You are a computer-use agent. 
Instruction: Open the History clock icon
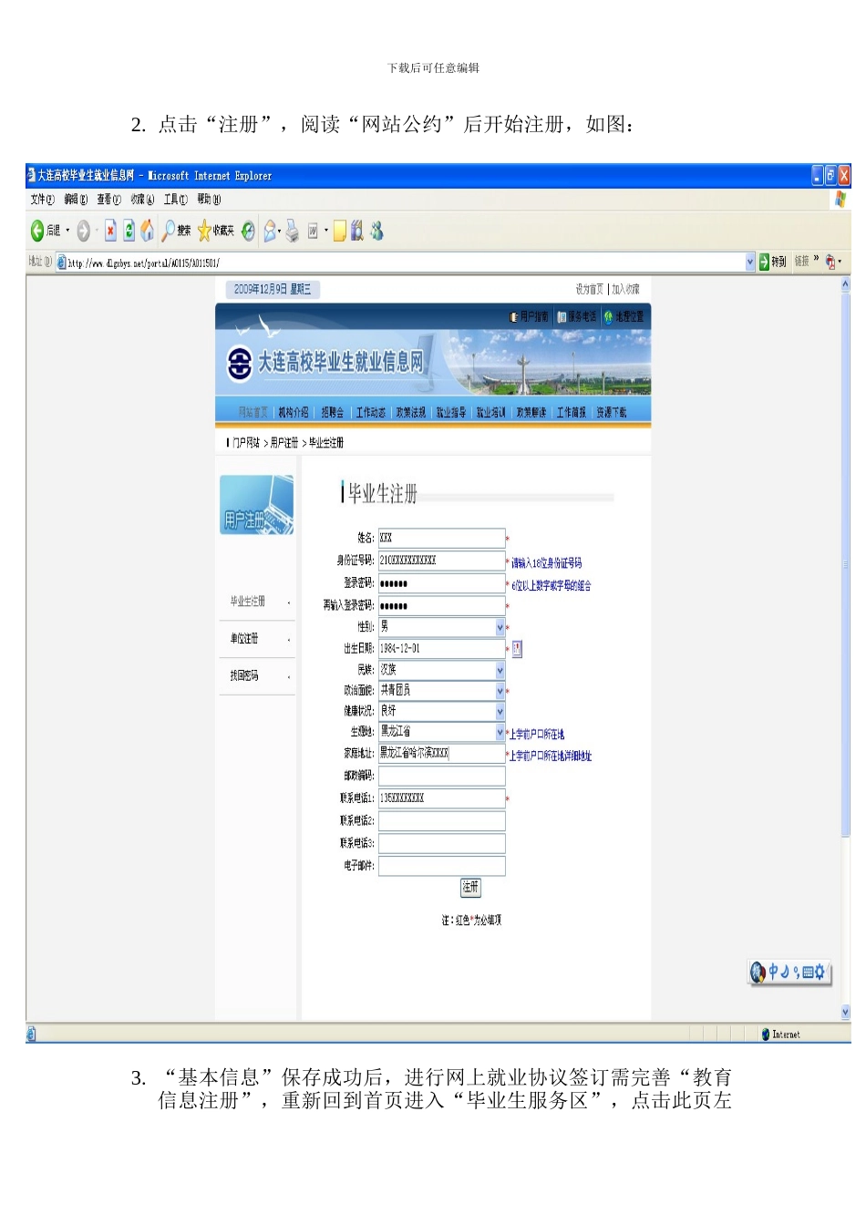click(248, 231)
